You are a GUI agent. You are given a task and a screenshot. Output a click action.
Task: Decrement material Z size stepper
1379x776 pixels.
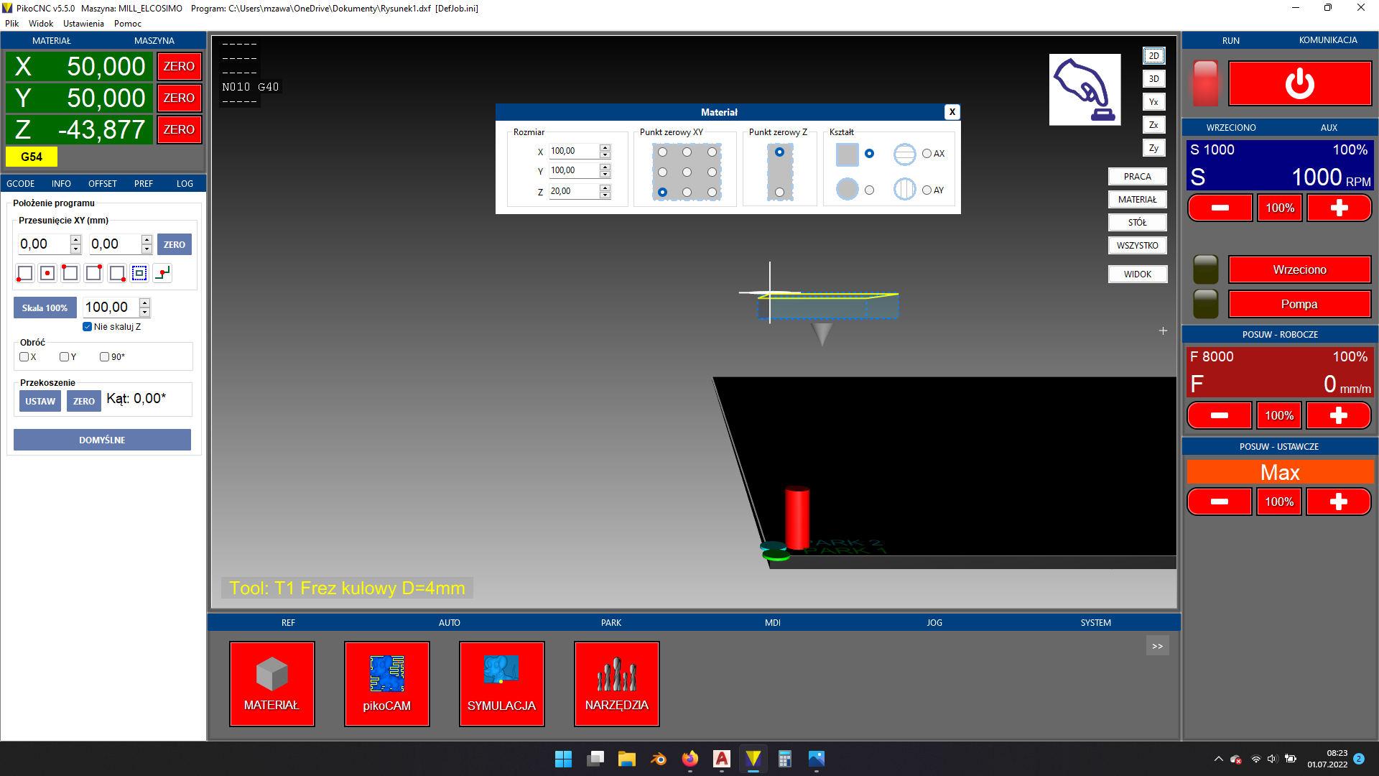click(x=605, y=195)
